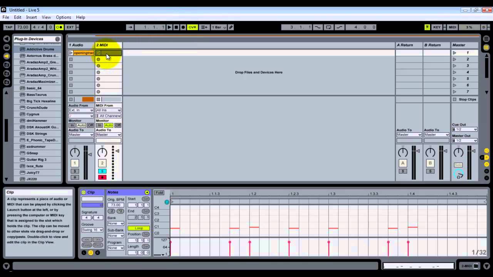
Task: Toggle the metronome button
Action: click(59, 27)
